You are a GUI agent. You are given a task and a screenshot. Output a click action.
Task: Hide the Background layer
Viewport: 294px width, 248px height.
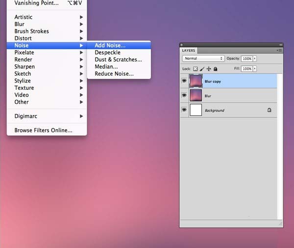click(x=184, y=110)
